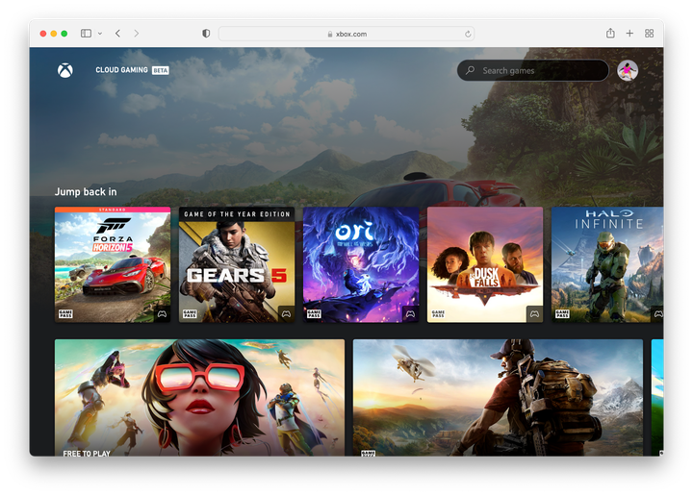Click the magnifier icon in search box
Screen dimensions: 693x495
[471, 70]
